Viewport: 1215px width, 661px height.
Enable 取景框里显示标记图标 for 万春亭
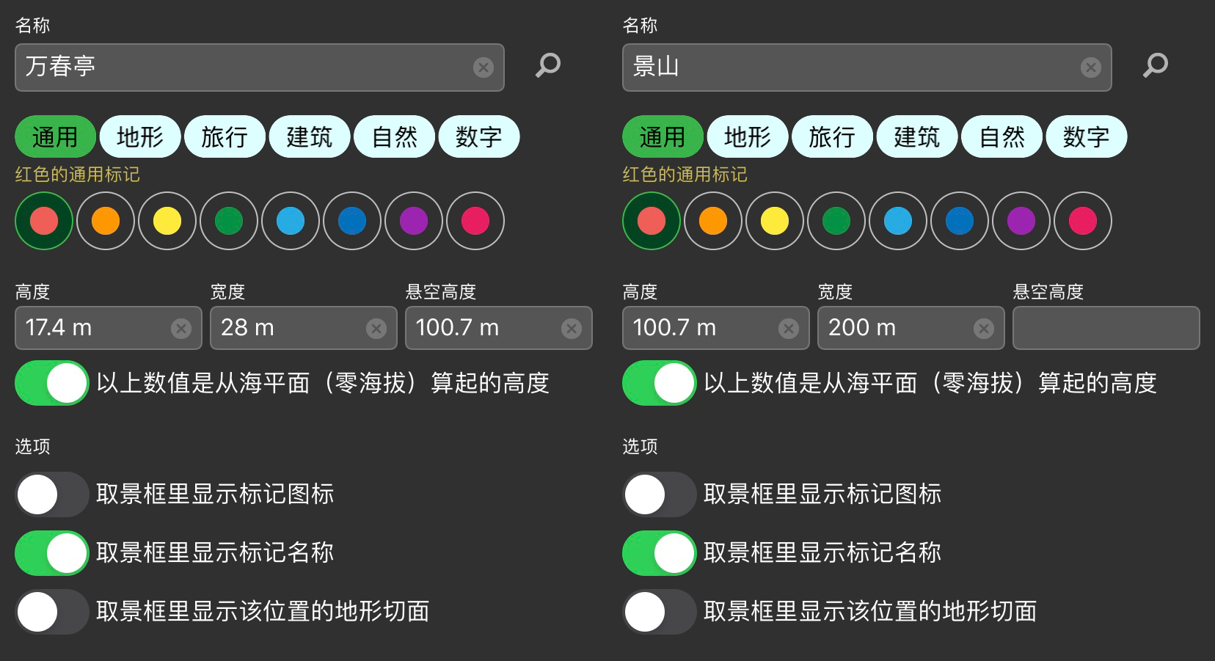tap(52, 494)
